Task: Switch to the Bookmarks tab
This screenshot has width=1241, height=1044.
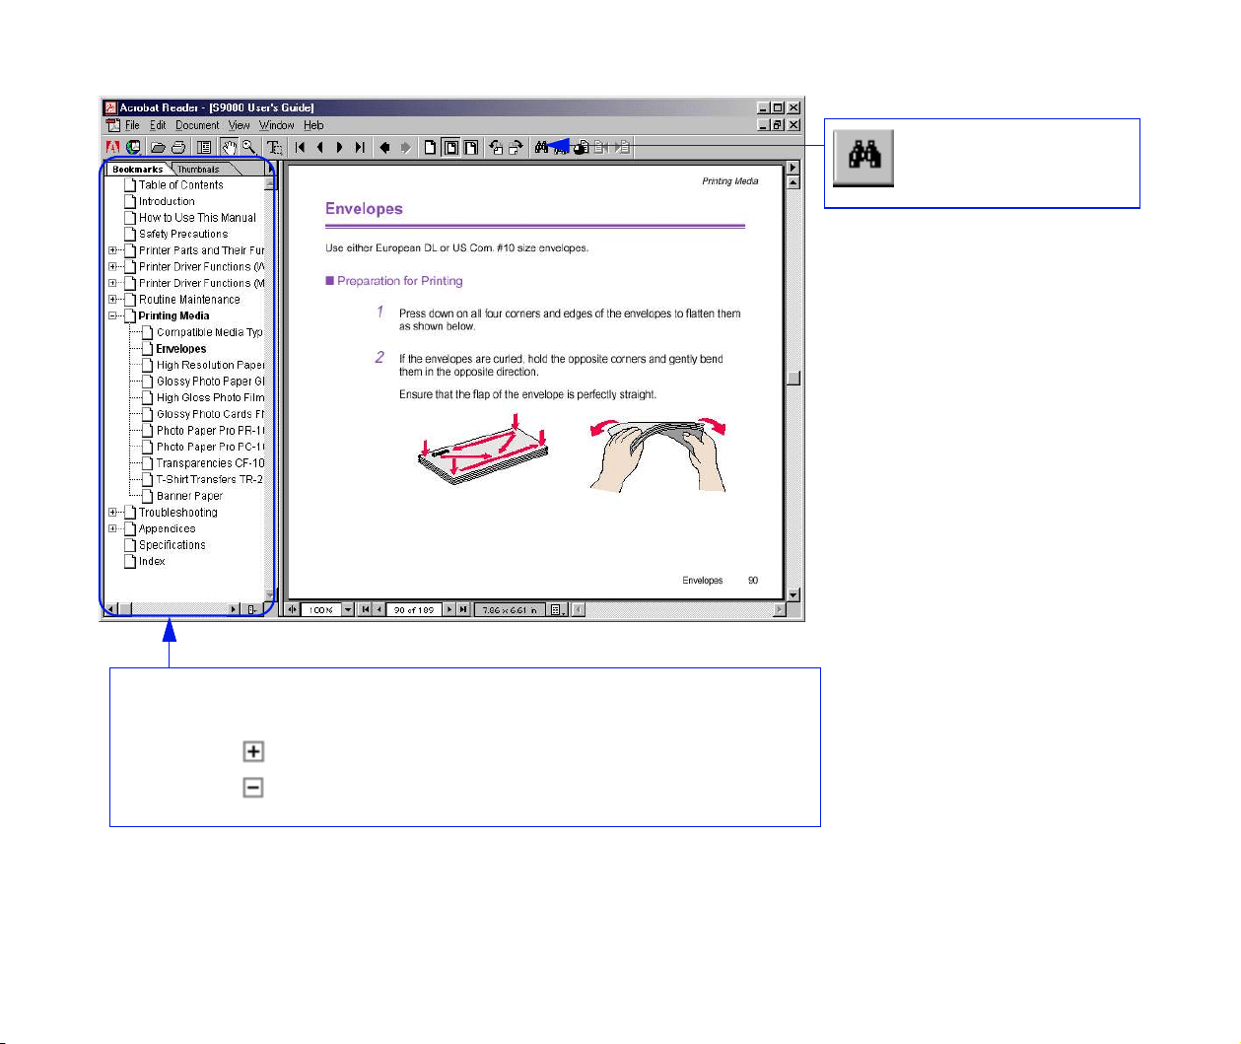Action: [137, 170]
